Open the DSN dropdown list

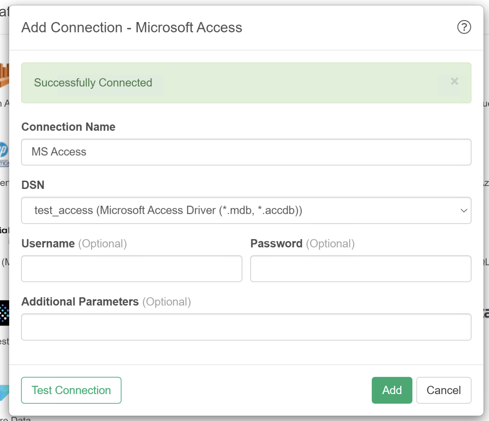(246, 210)
